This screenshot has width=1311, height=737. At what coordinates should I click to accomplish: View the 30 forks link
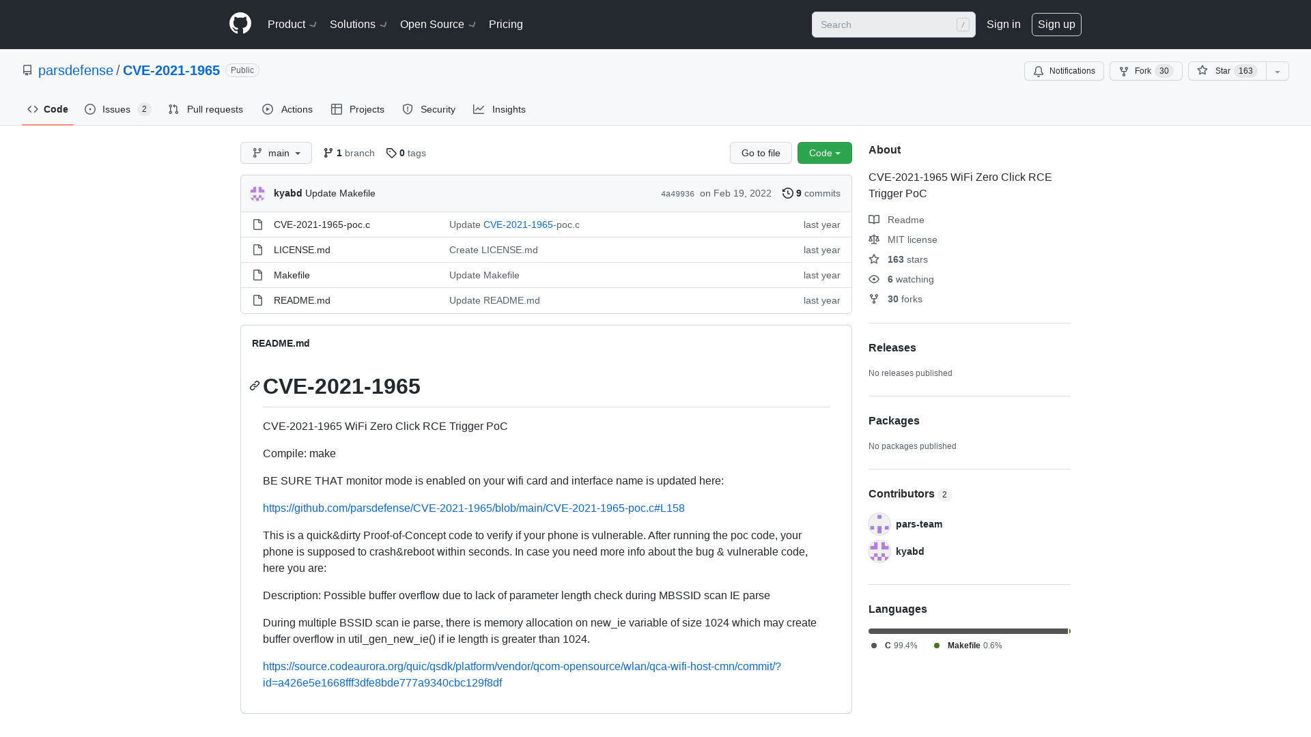(x=895, y=299)
